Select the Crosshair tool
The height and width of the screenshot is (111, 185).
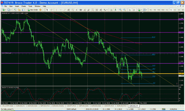coord(51,10)
